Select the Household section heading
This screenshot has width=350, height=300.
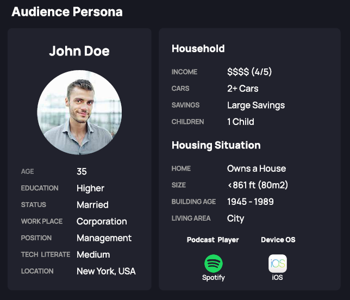click(x=198, y=48)
